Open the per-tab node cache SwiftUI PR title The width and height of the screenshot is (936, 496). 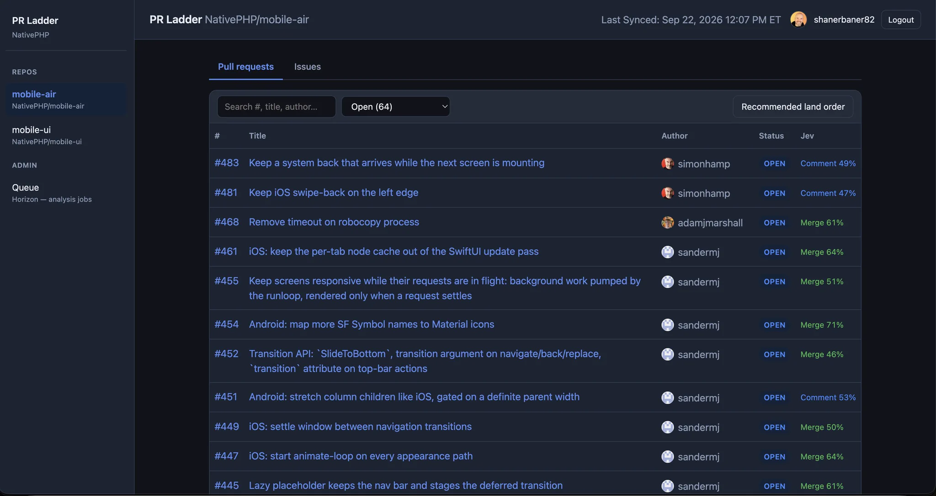coord(394,251)
